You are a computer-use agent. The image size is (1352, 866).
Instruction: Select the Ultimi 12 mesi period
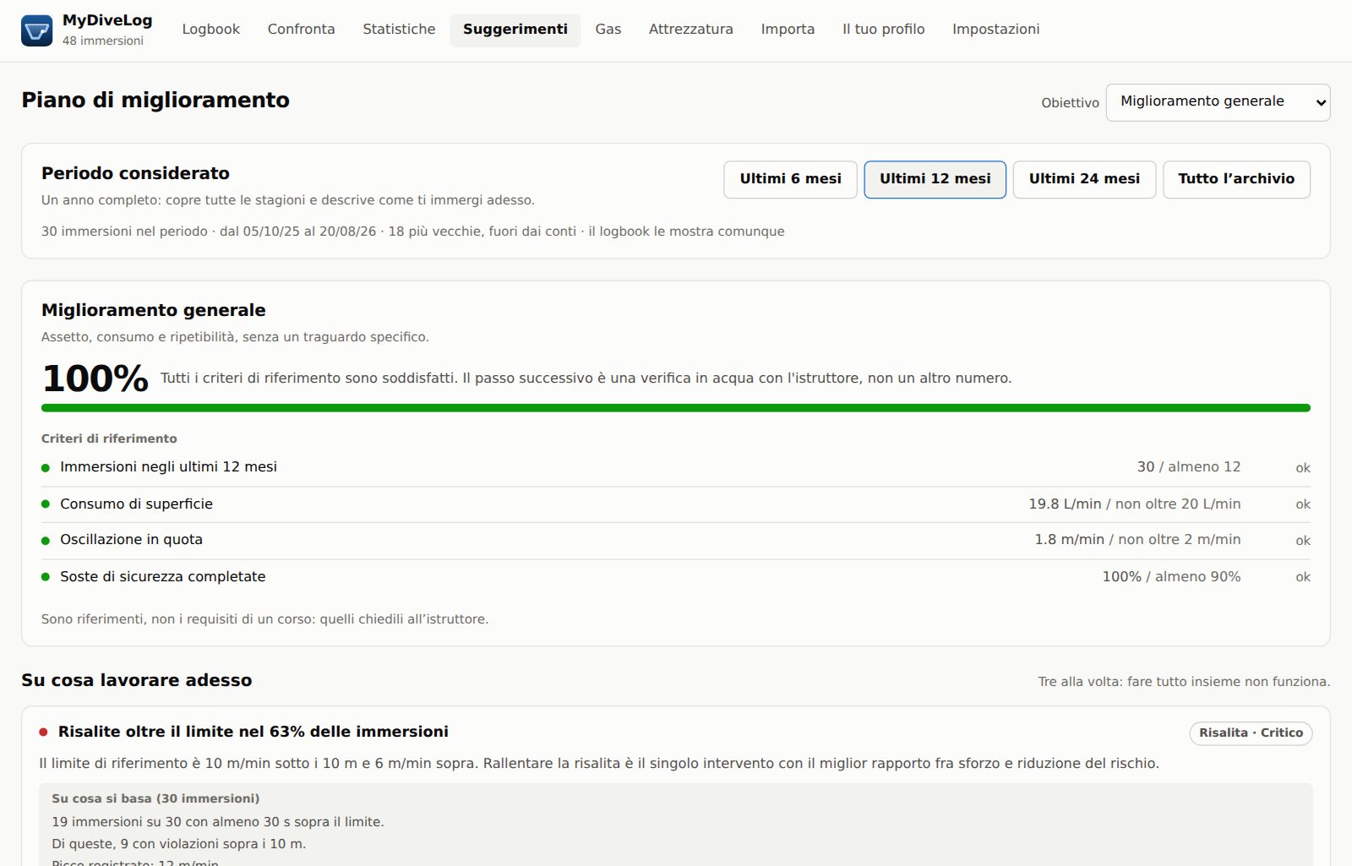click(x=935, y=179)
